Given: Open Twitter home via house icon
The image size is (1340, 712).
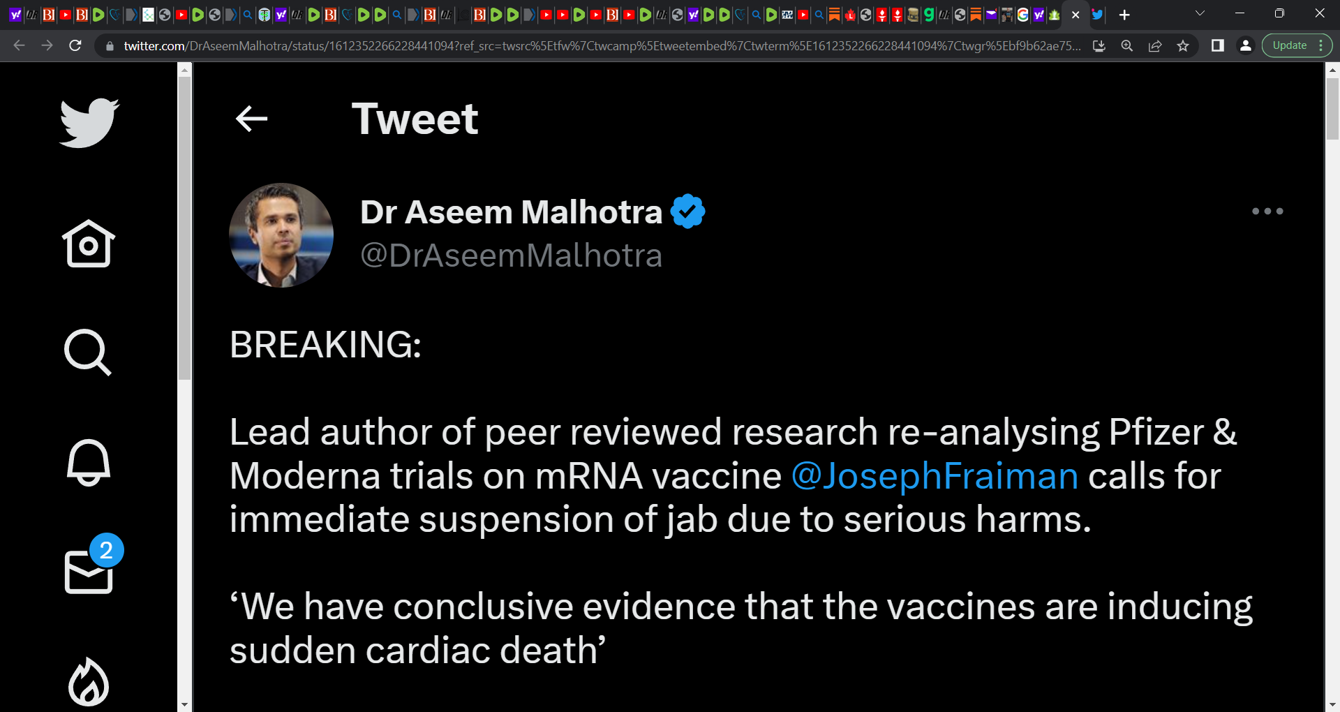Looking at the screenshot, I should click(89, 244).
